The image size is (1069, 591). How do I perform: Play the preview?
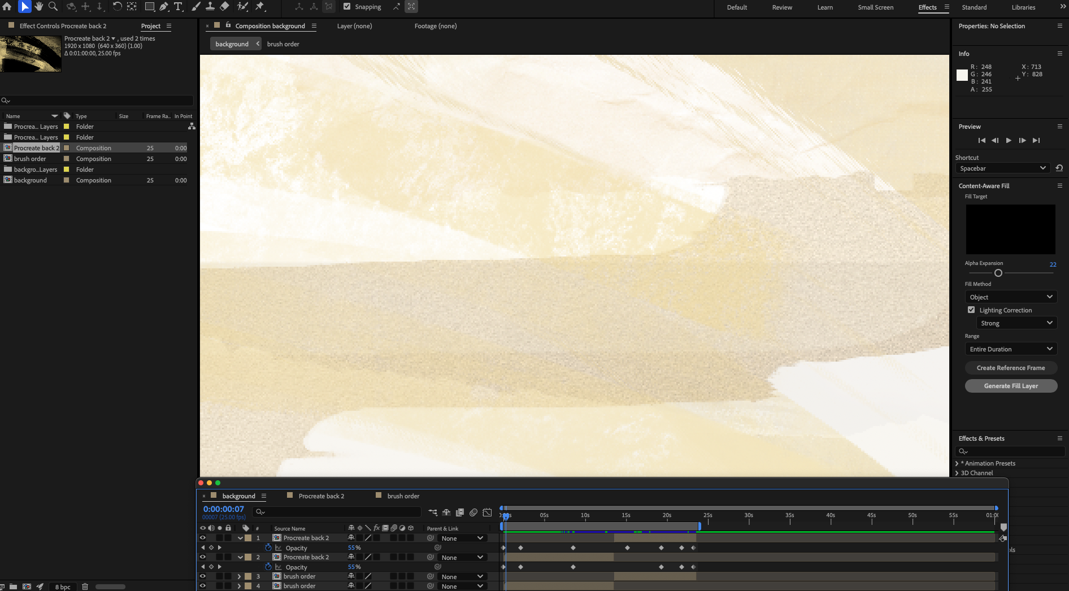pos(1009,141)
